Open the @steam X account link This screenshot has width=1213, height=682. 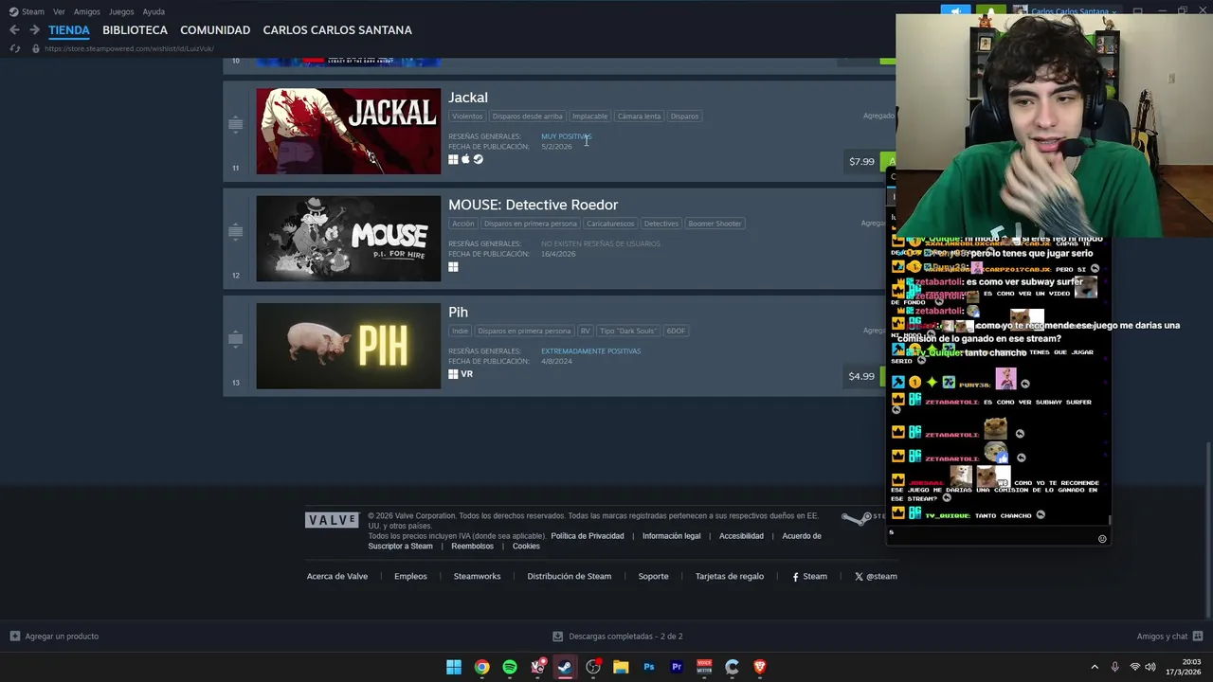point(876,576)
